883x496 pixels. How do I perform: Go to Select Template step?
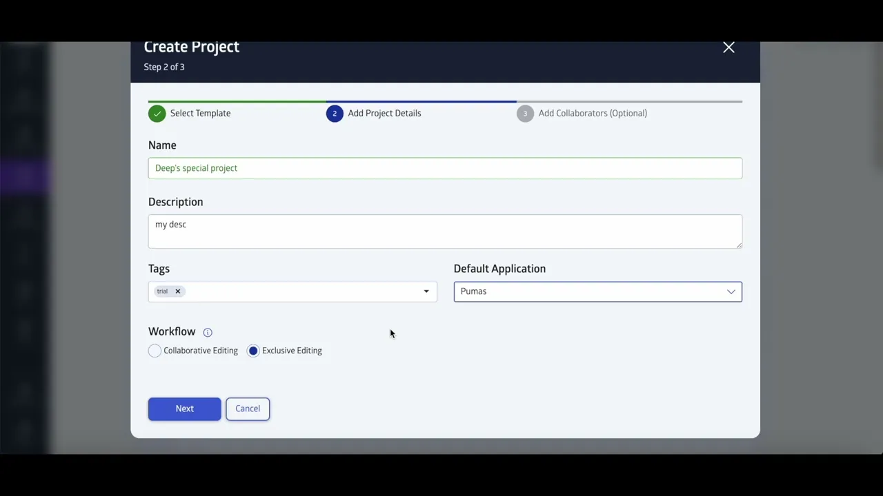click(x=200, y=114)
